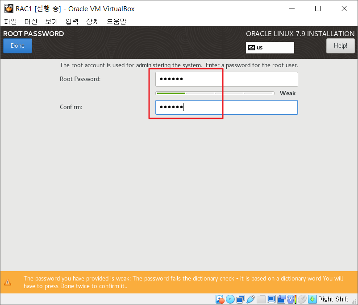This screenshot has height=305, width=358.
Task: Click the Help! button
Action: (x=341, y=46)
